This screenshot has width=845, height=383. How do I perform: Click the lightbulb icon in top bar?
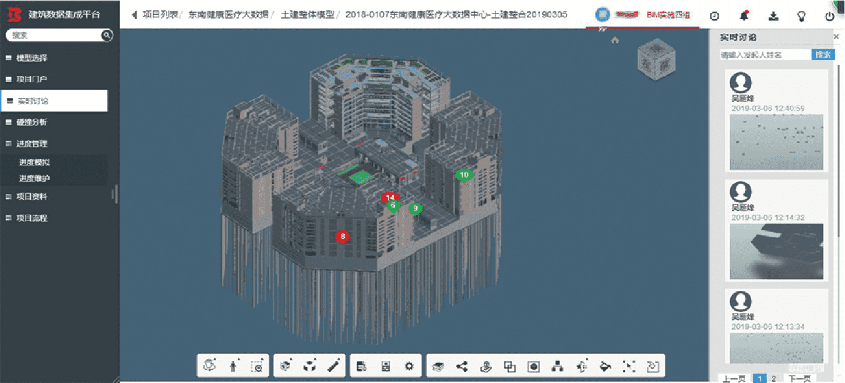802,16
